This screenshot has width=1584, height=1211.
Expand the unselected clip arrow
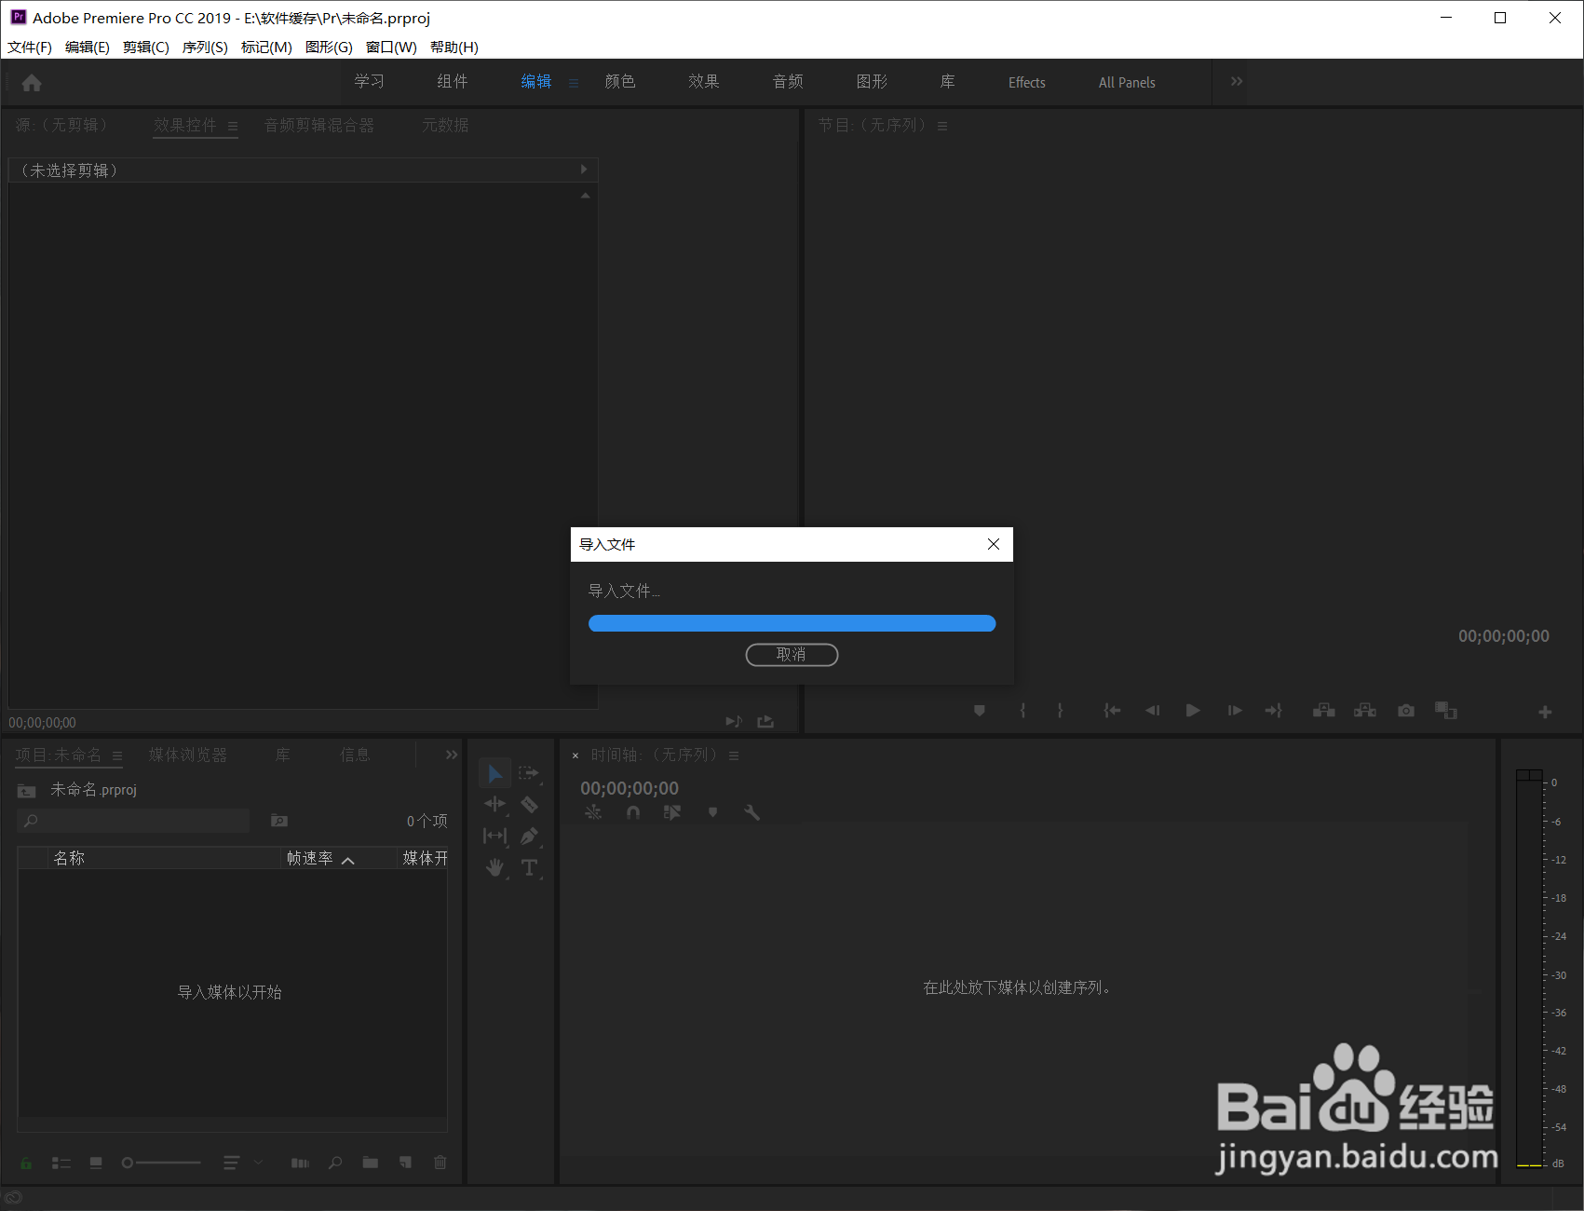[x=584, y=170]
